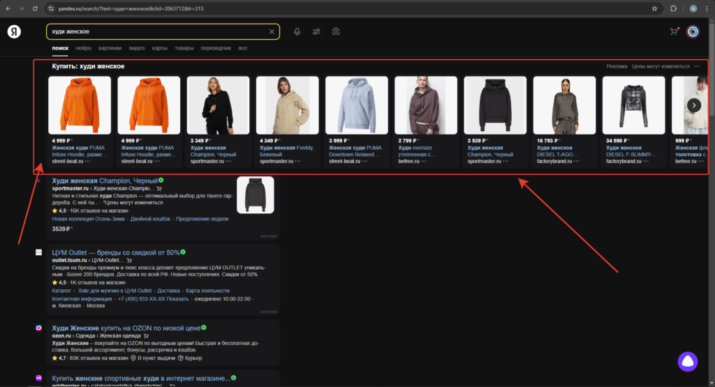Click green verified badge on ЦУМ Outlet title
This screenshot has width=715, height=387.
183,252
